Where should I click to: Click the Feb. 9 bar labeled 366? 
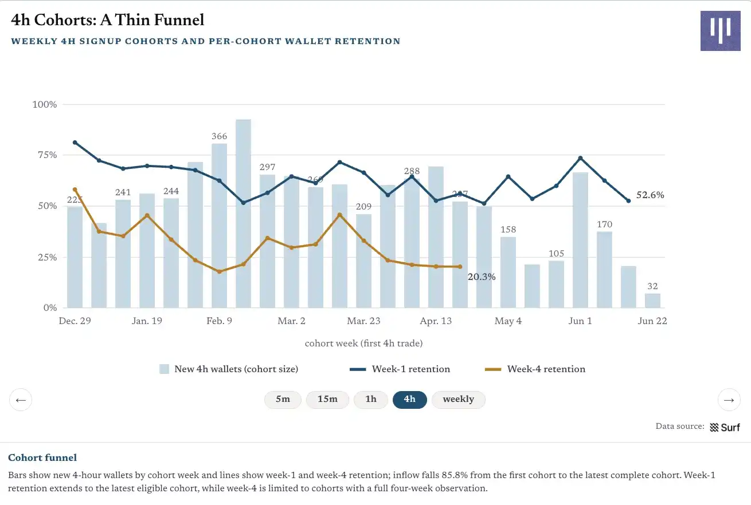(x=219, y=226)
